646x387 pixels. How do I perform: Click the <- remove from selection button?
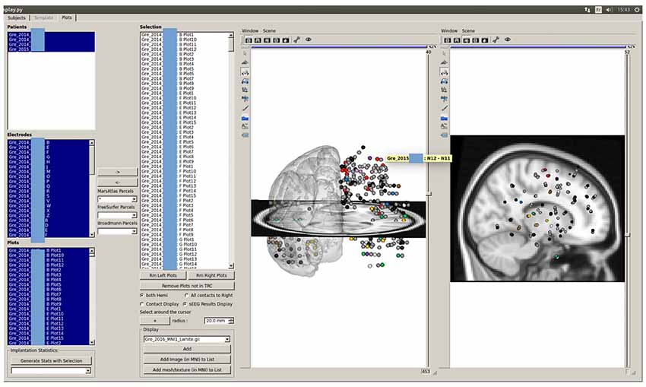tap(117, 182)
